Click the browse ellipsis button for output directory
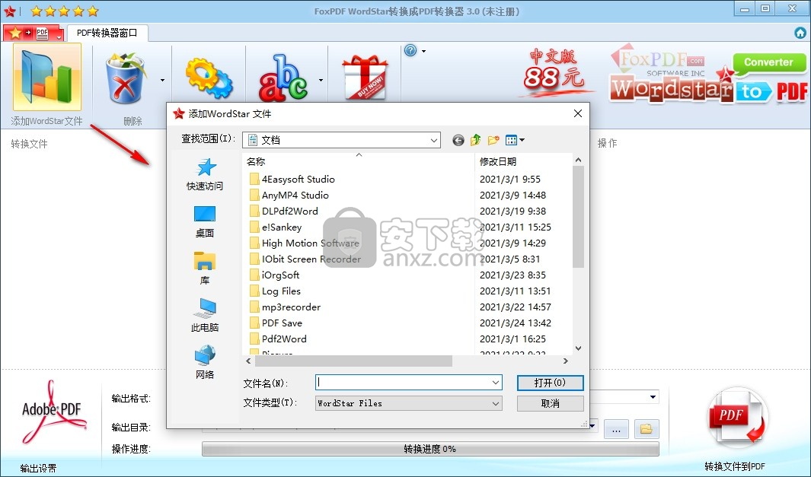 (x=616, y=429)
